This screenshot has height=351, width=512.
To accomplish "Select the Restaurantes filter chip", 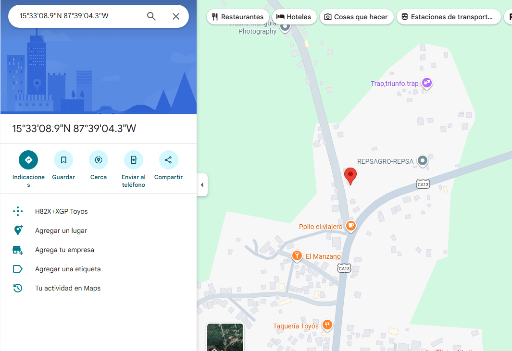I will coord(237,17).
